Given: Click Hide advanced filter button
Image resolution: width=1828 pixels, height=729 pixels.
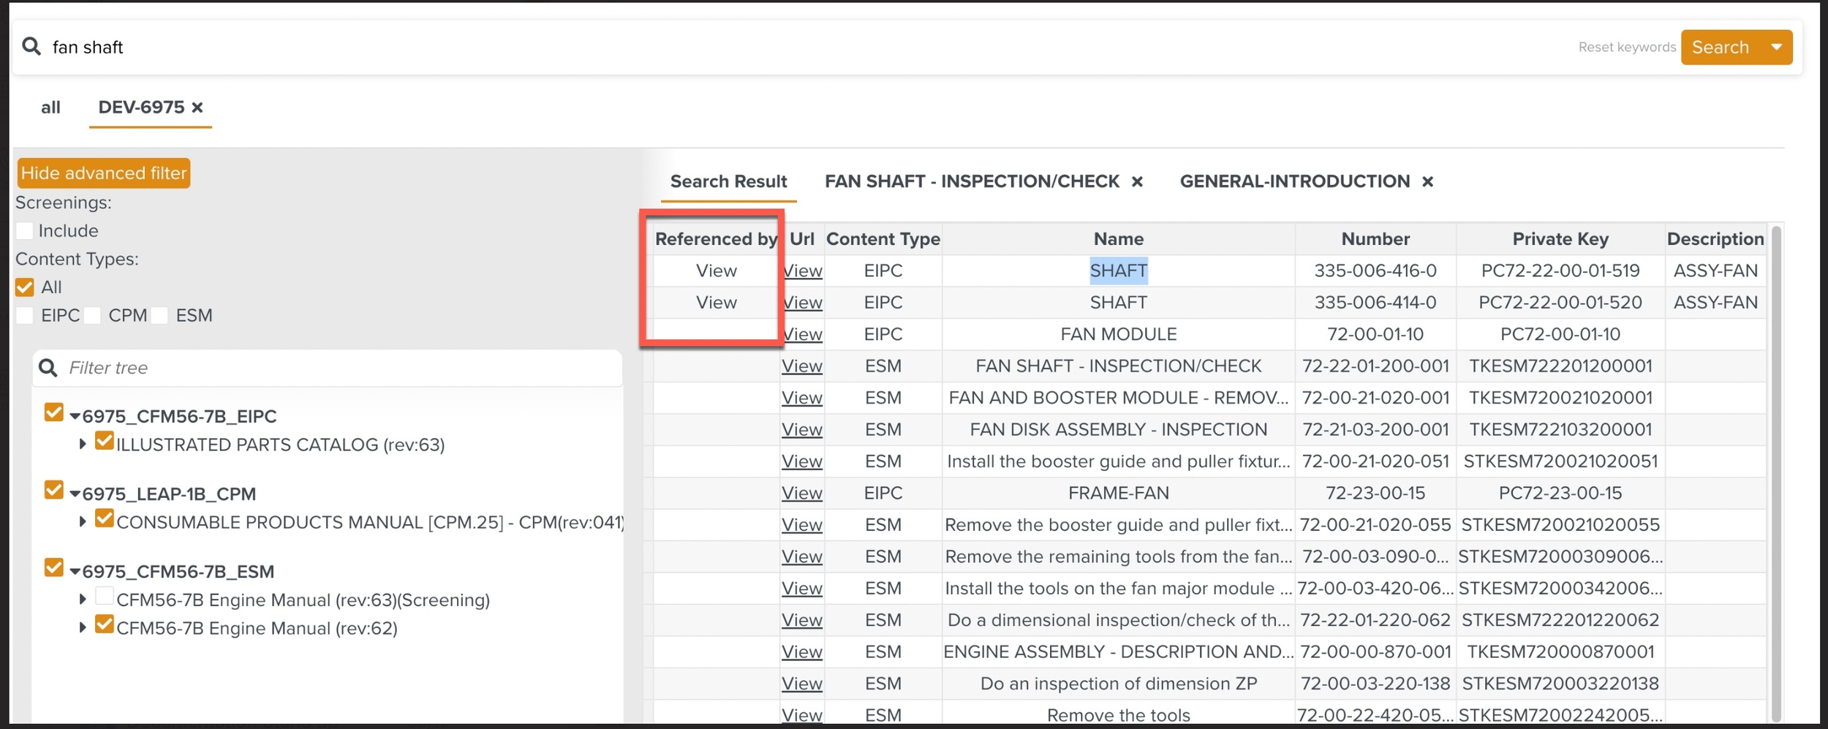Looking at the screenshot, I should click(104, 173).
